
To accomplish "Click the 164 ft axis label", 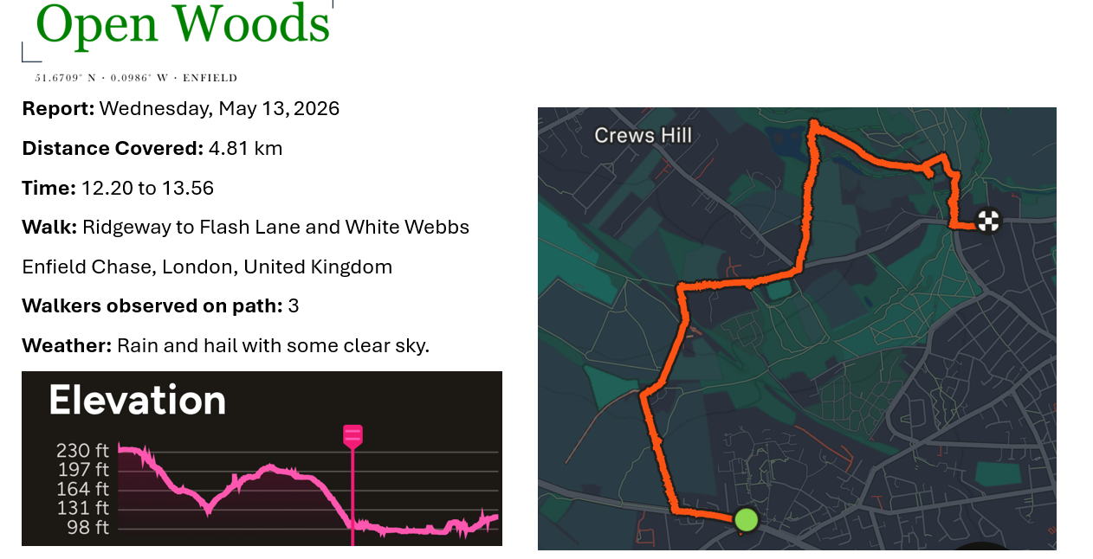I will click(83, 489).
